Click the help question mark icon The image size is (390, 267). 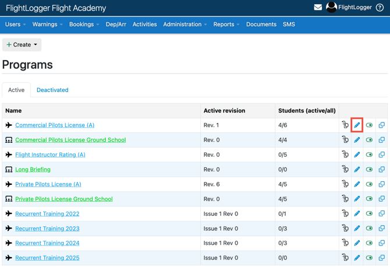coord(380,8)
